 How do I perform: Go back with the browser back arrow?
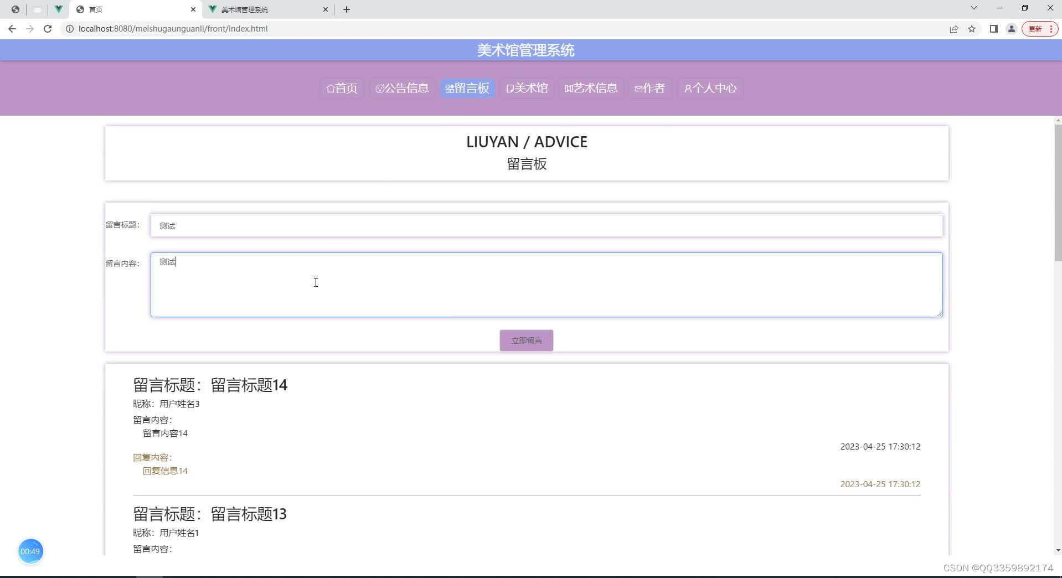12,29
